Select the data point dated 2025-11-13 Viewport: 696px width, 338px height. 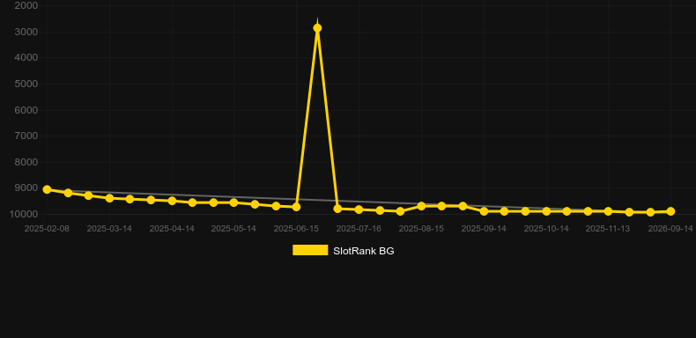coord(608,211)
